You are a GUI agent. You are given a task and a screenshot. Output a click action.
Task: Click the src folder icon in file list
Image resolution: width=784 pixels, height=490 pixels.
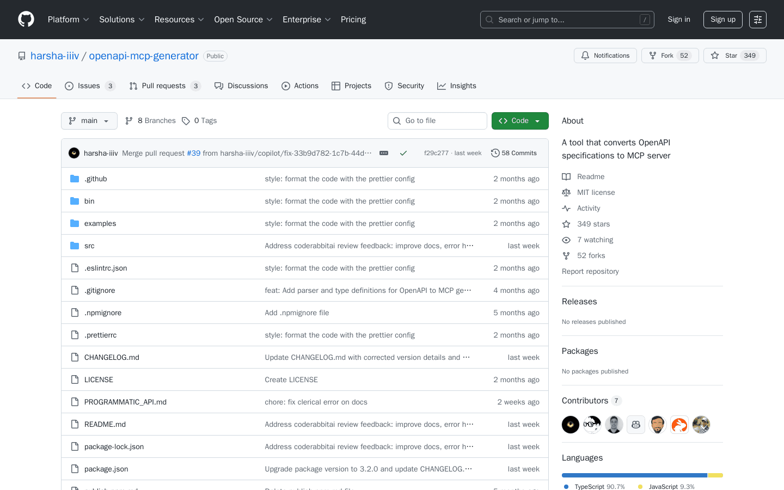(x=75, y=246)
